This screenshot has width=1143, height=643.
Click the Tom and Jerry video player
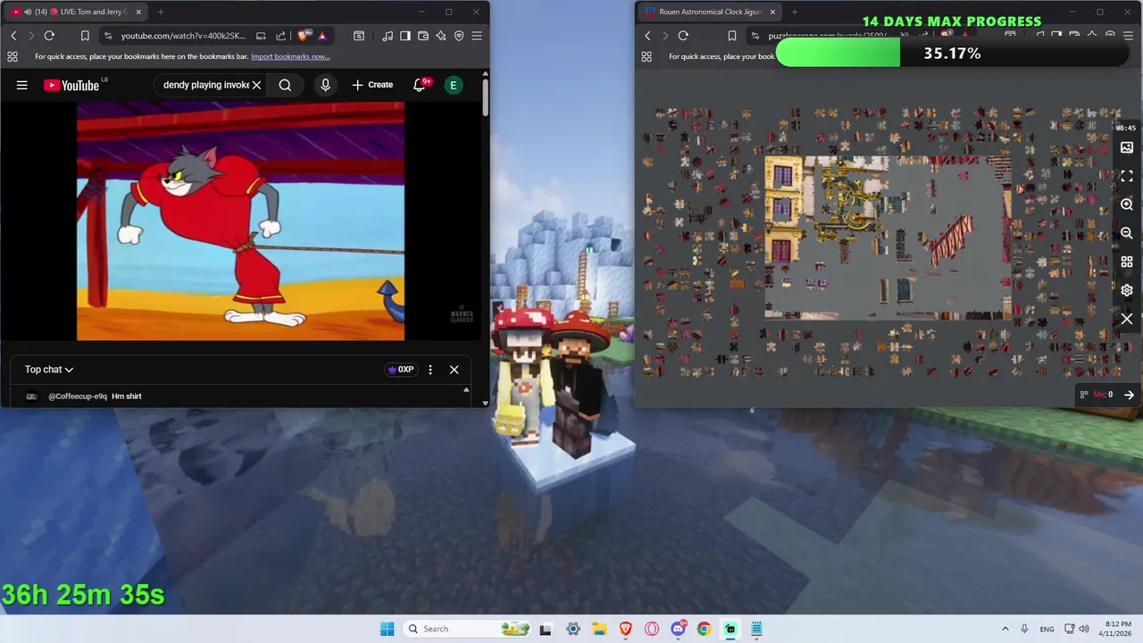(240, 221)
